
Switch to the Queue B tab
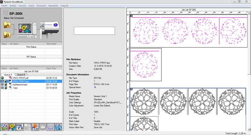click(21, 75)
